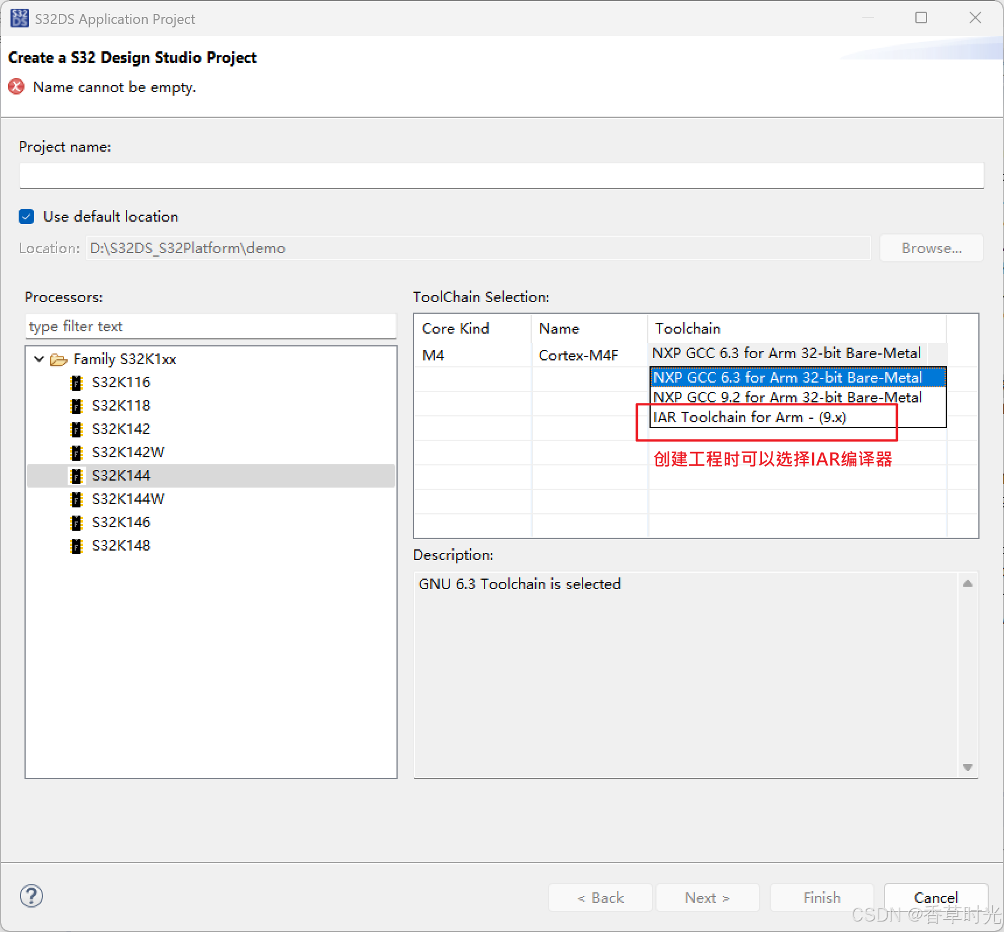Click 'GNU 6.3 Toolchain is selected' text
This screenshot has height=932, width=1004.
[520, 584]
